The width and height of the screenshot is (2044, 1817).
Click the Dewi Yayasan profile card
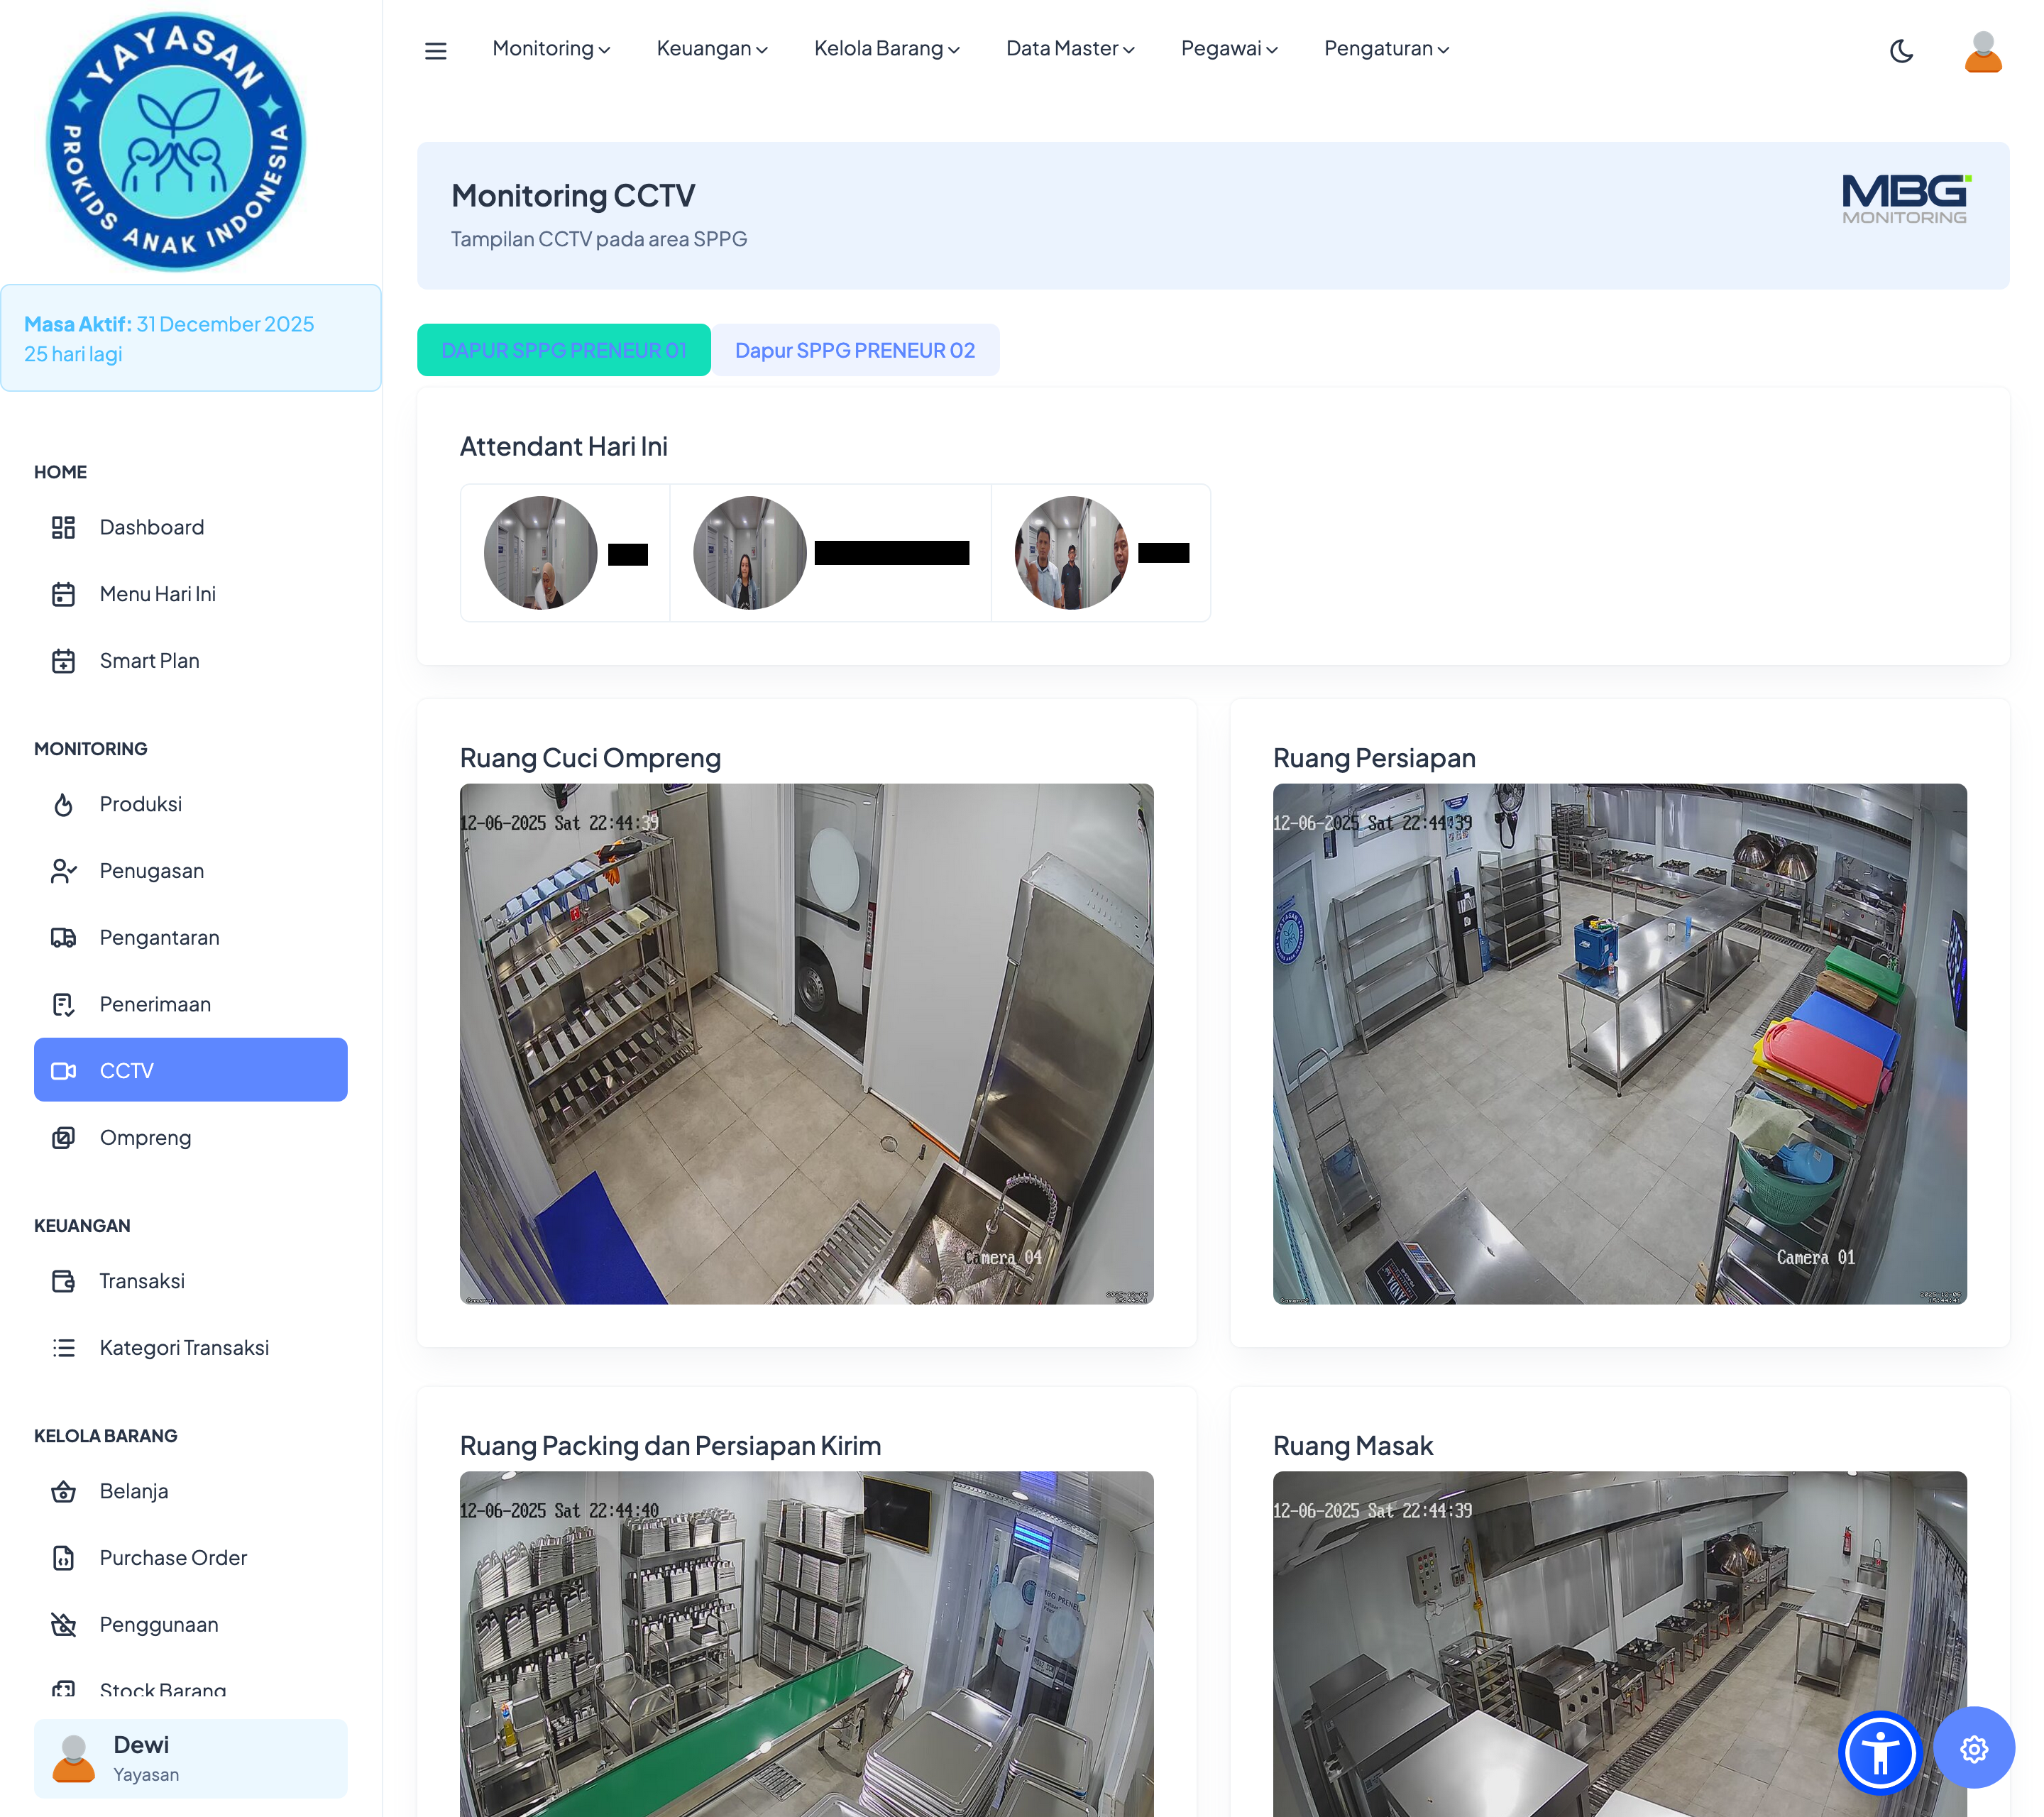tap(190, 1758)
